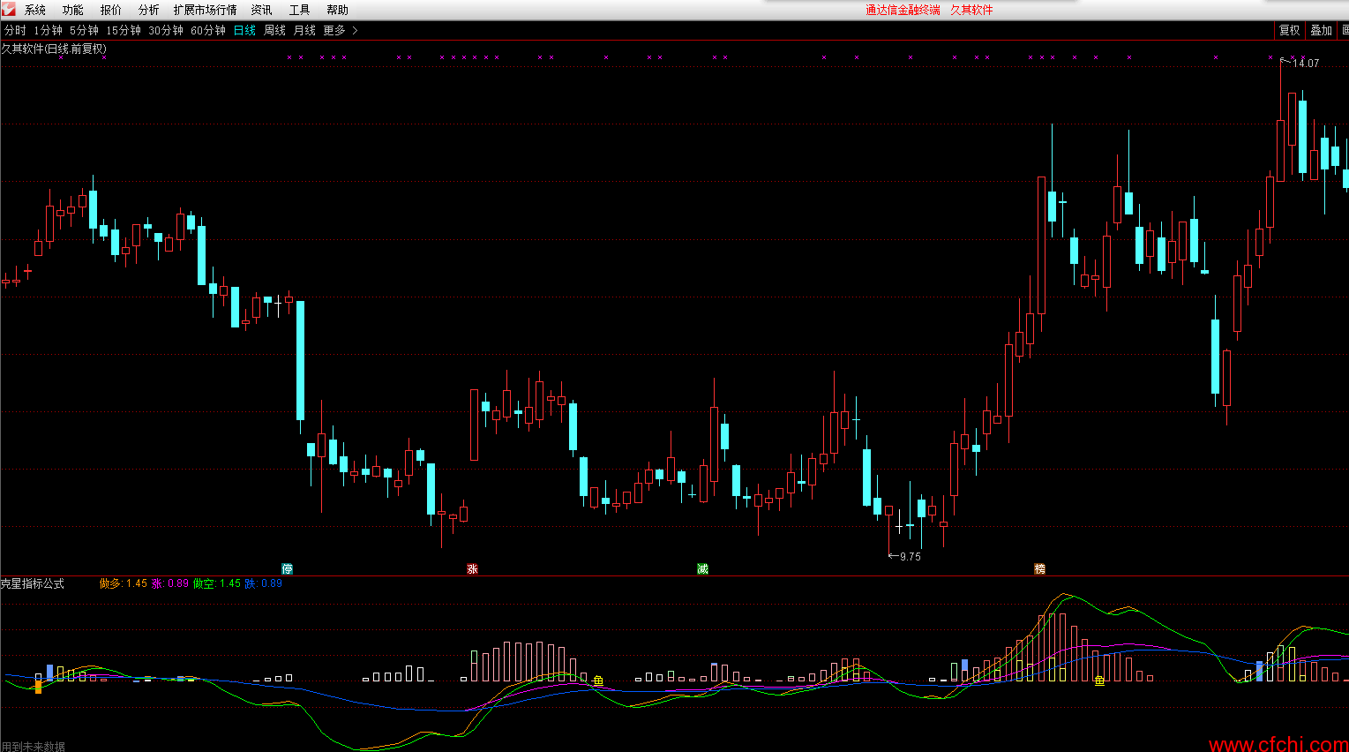Open the 工具 menu
Screen dimensions: 1349x752
coord(300,10)
